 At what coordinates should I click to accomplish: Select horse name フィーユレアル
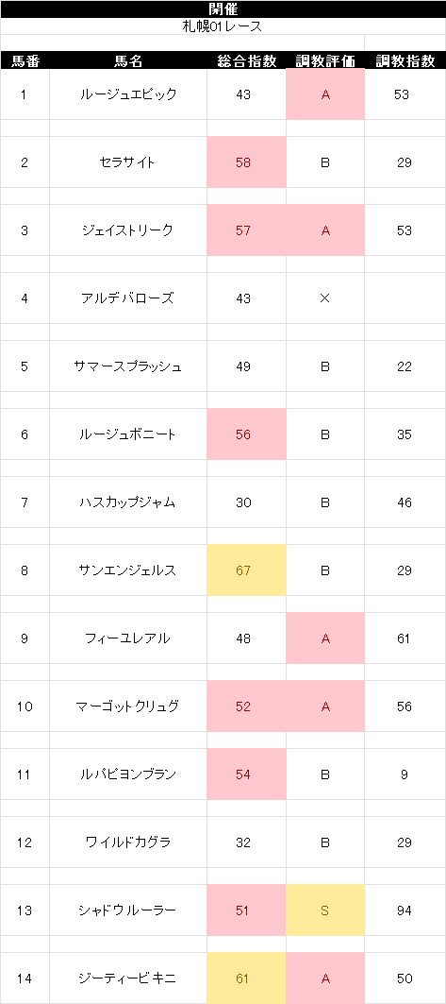tap(128, 638)
